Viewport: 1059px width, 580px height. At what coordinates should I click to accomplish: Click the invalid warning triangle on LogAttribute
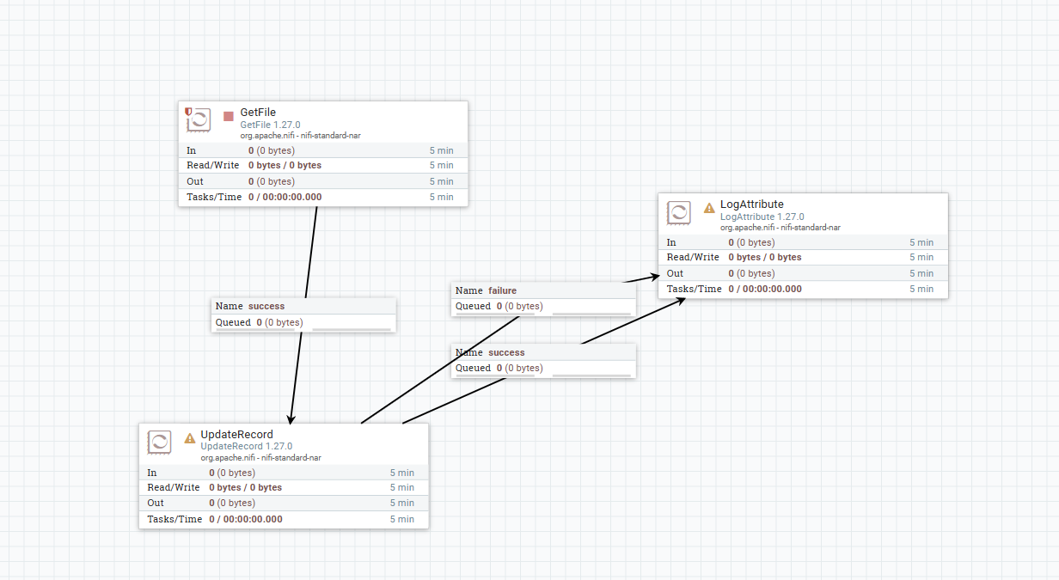click(x=708, y=207)
